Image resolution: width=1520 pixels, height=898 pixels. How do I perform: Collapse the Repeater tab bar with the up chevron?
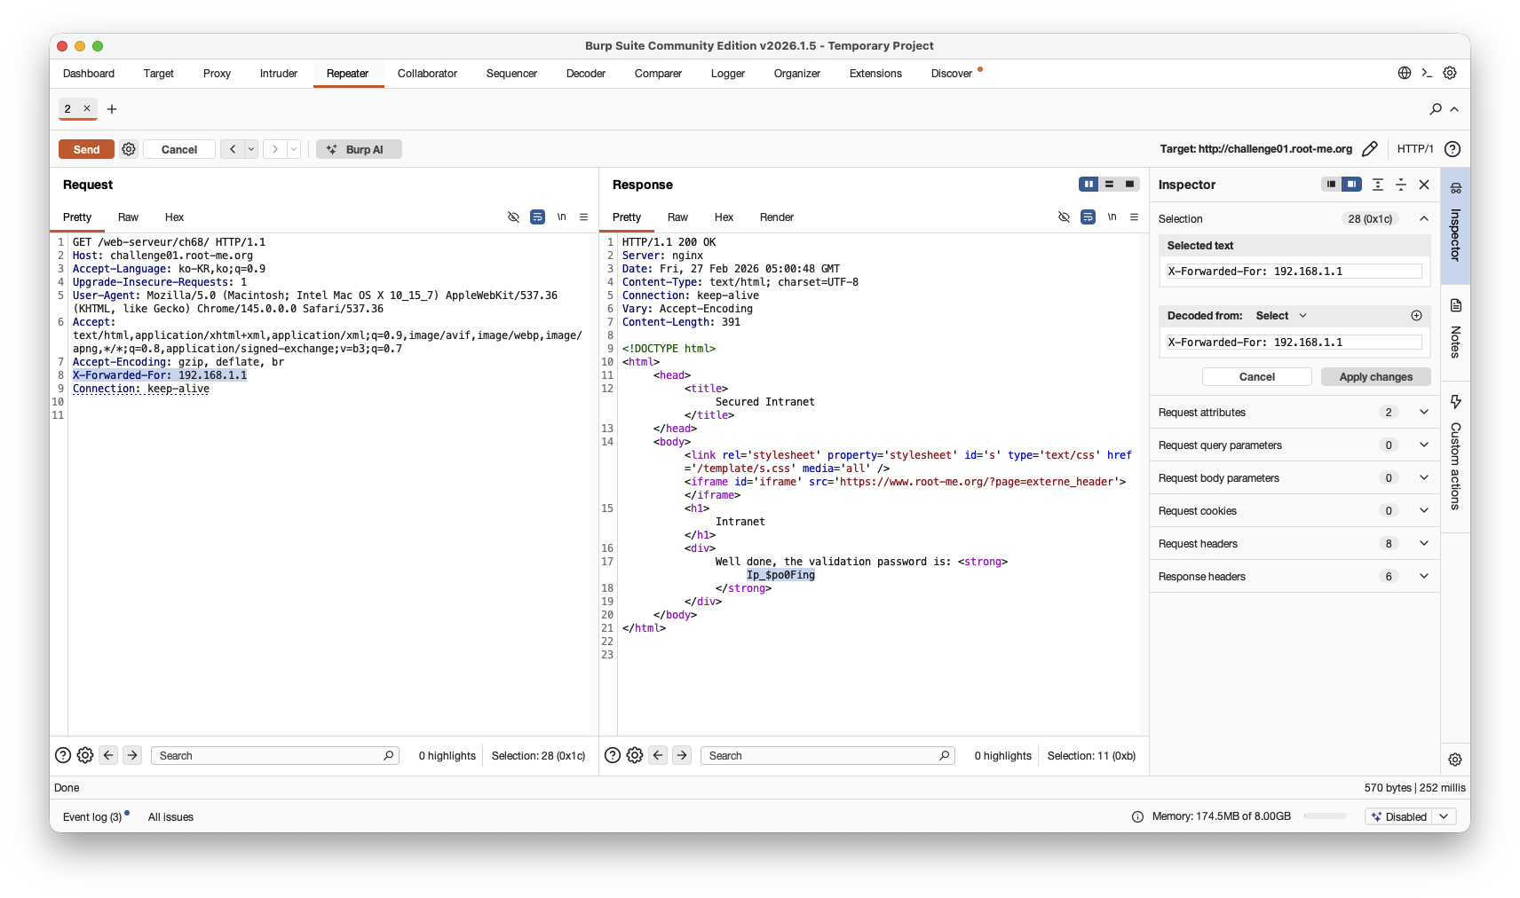(x=1454, y=109)
